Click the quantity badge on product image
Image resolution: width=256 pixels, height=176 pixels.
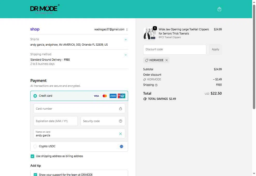pos(155,28)
